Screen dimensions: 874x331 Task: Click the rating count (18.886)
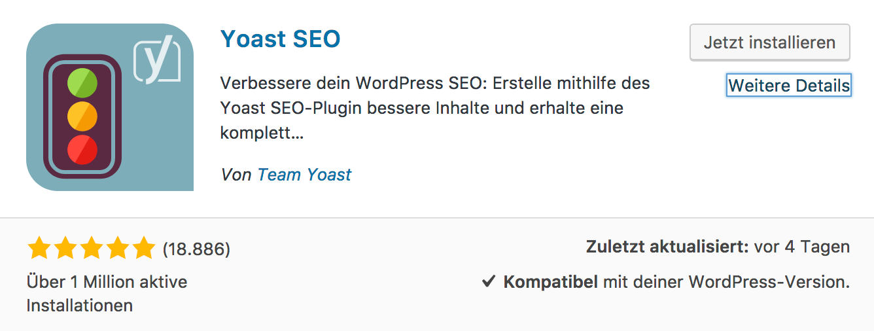pos(196,249)
